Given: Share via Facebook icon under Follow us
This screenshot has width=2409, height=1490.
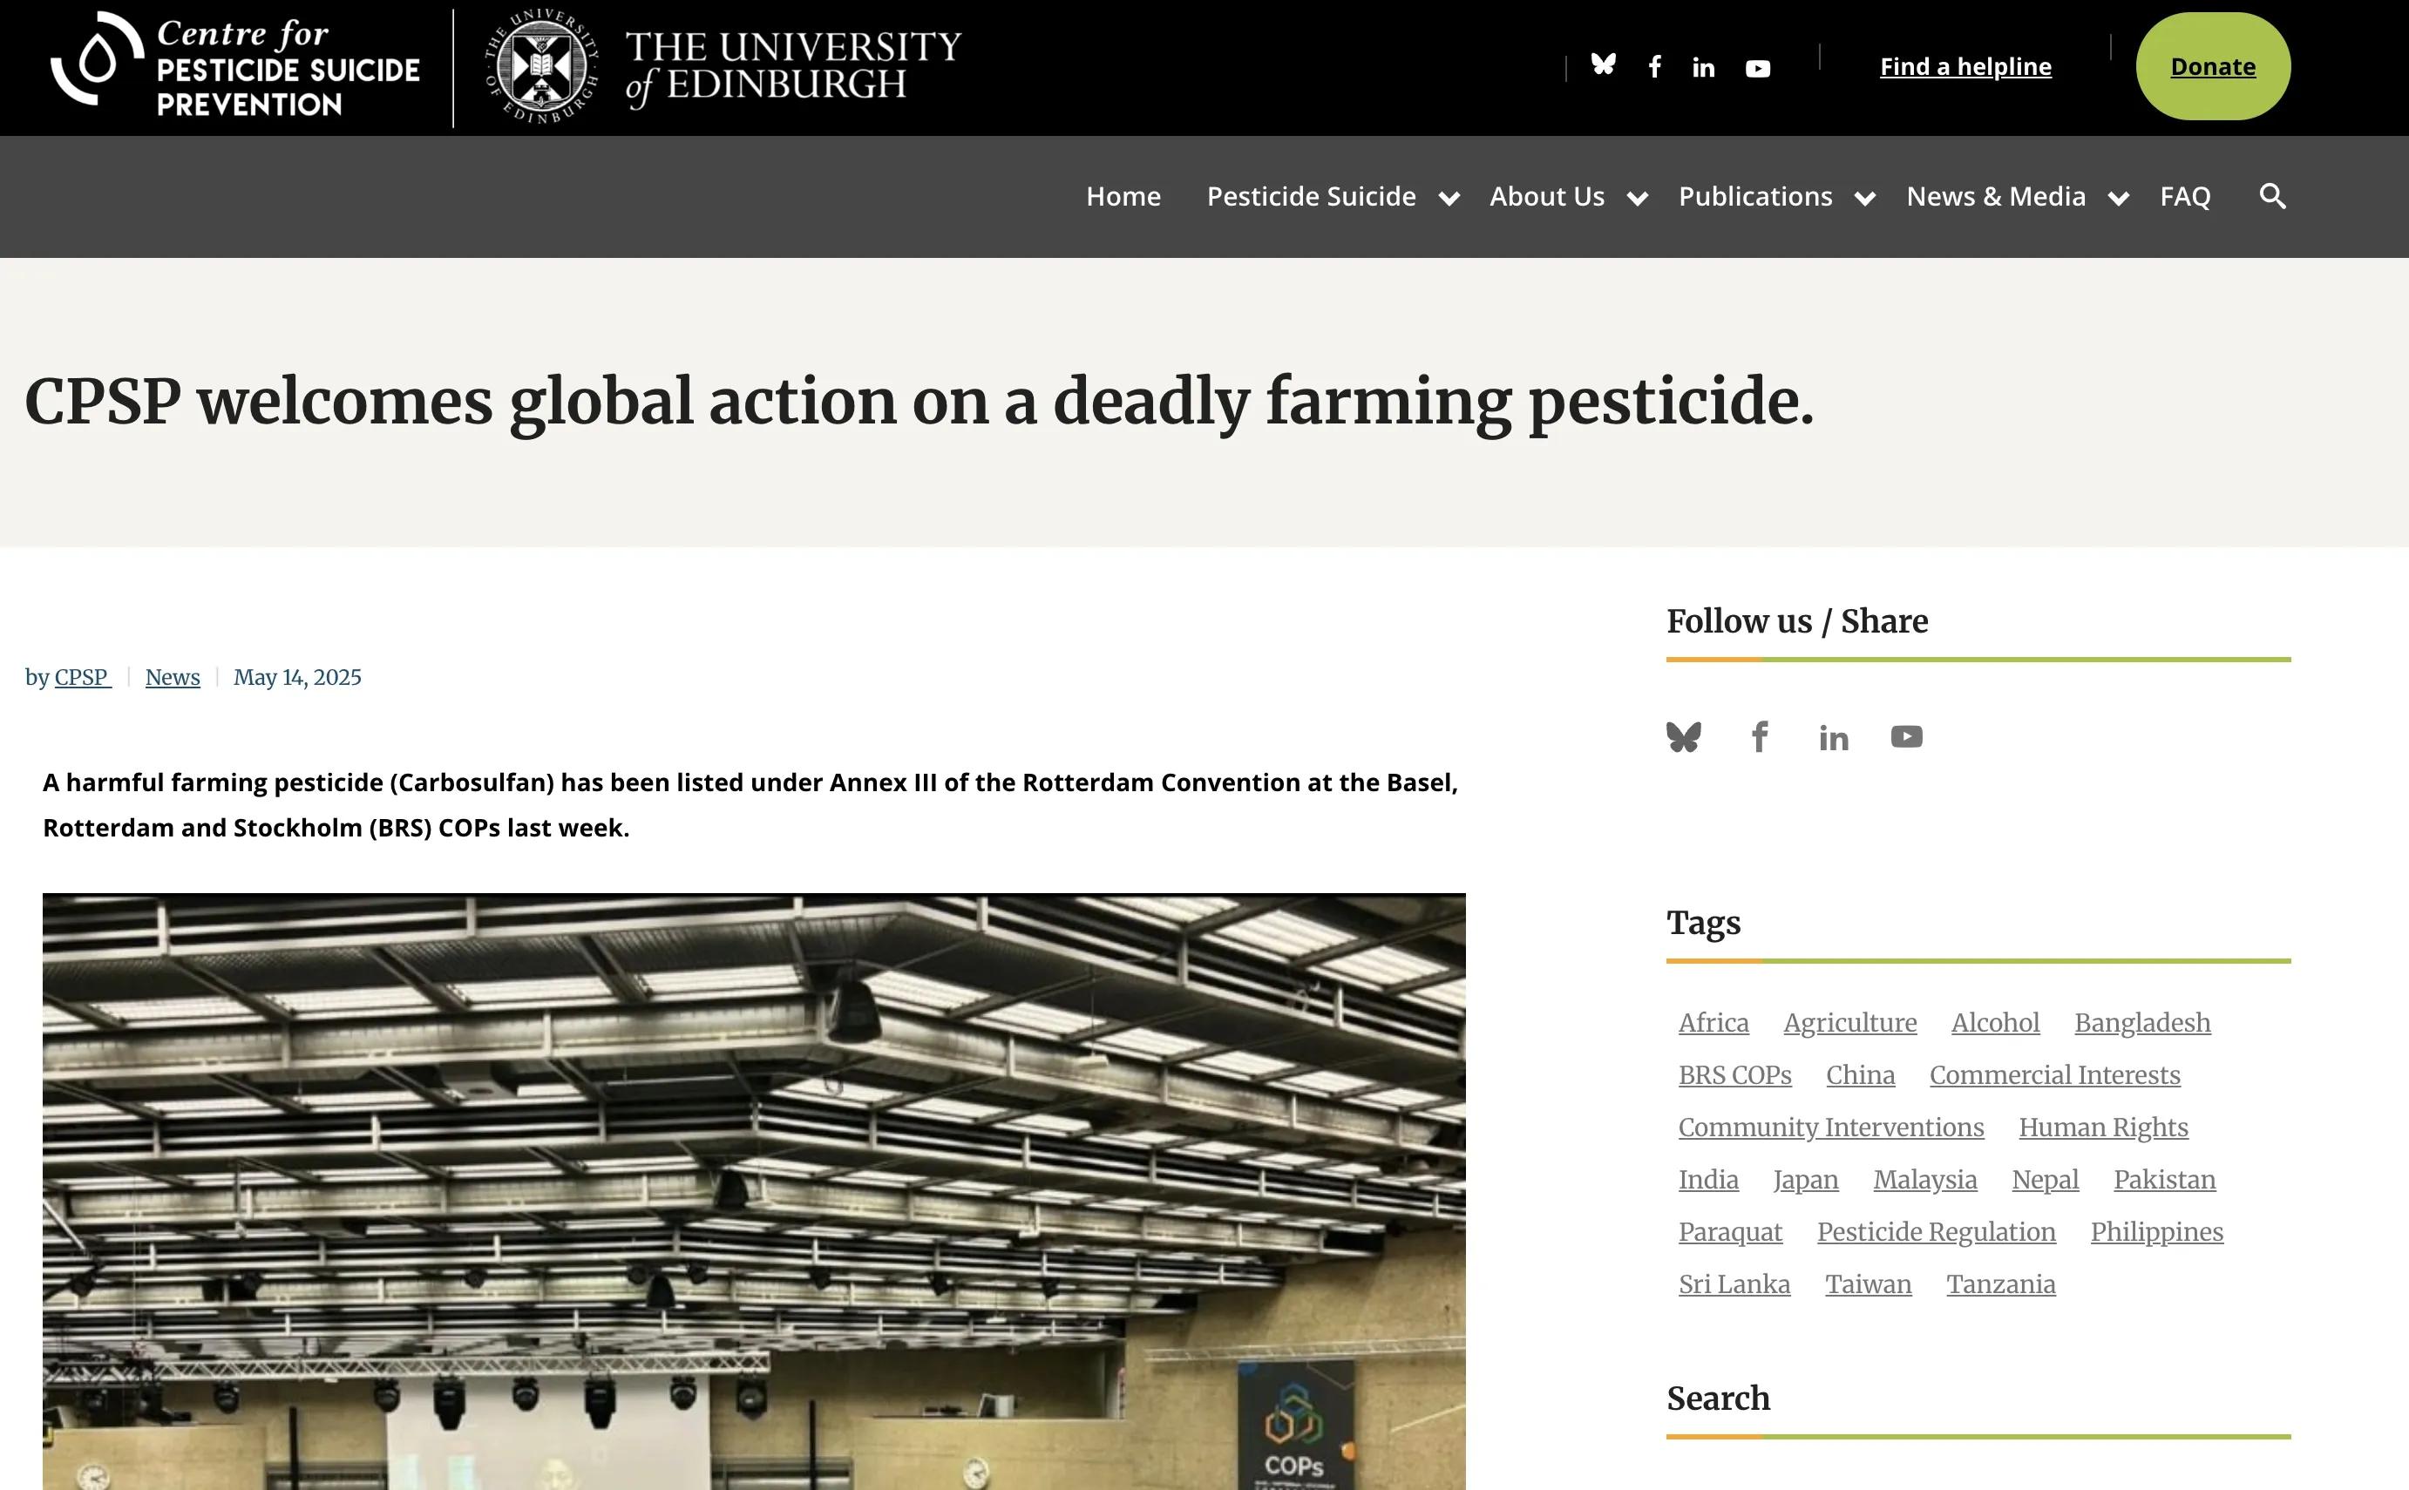Looking at the screenshot, I should point(1760,736).
